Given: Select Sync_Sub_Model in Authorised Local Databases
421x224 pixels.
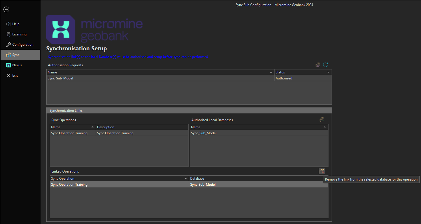Looking at the screenshot, I should [x=204, y=133].
